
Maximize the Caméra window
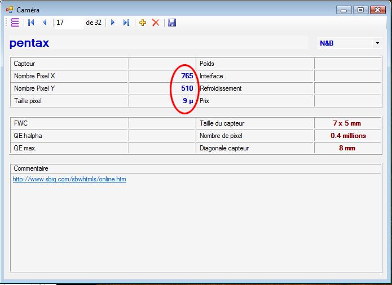[360, 10]
